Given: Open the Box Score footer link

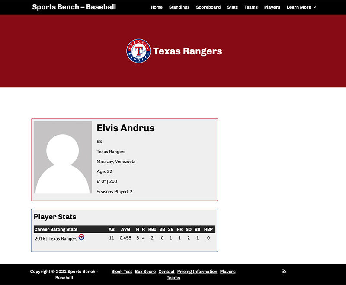Looking at the screenshot, I should (145, 272).
